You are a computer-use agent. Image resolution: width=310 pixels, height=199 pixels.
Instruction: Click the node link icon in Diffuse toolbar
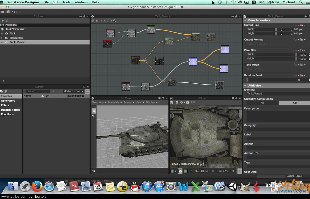(182, 102)
